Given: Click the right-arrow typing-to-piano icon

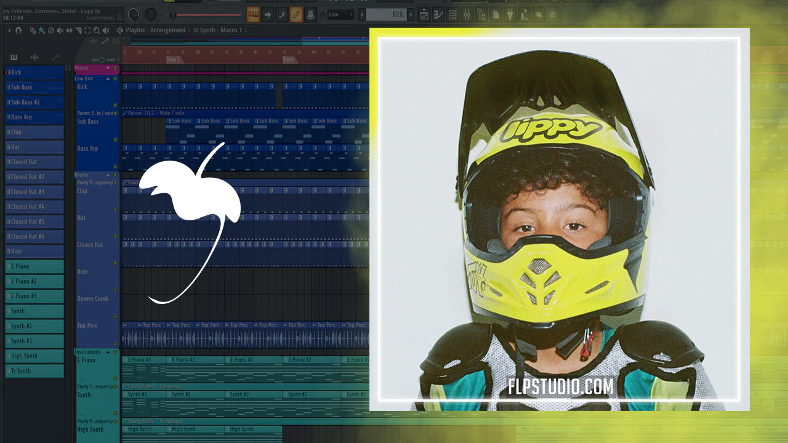Looking at the screenshot, I should pos(268,14).
